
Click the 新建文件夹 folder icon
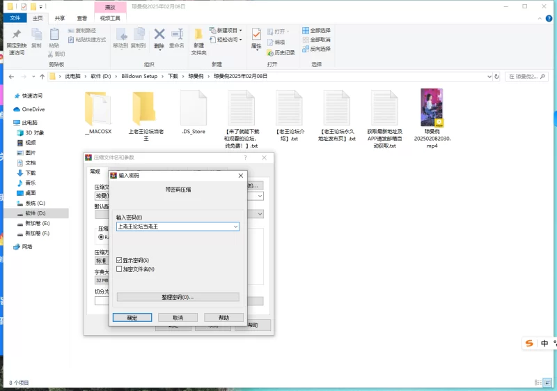(x=198, y=35)
